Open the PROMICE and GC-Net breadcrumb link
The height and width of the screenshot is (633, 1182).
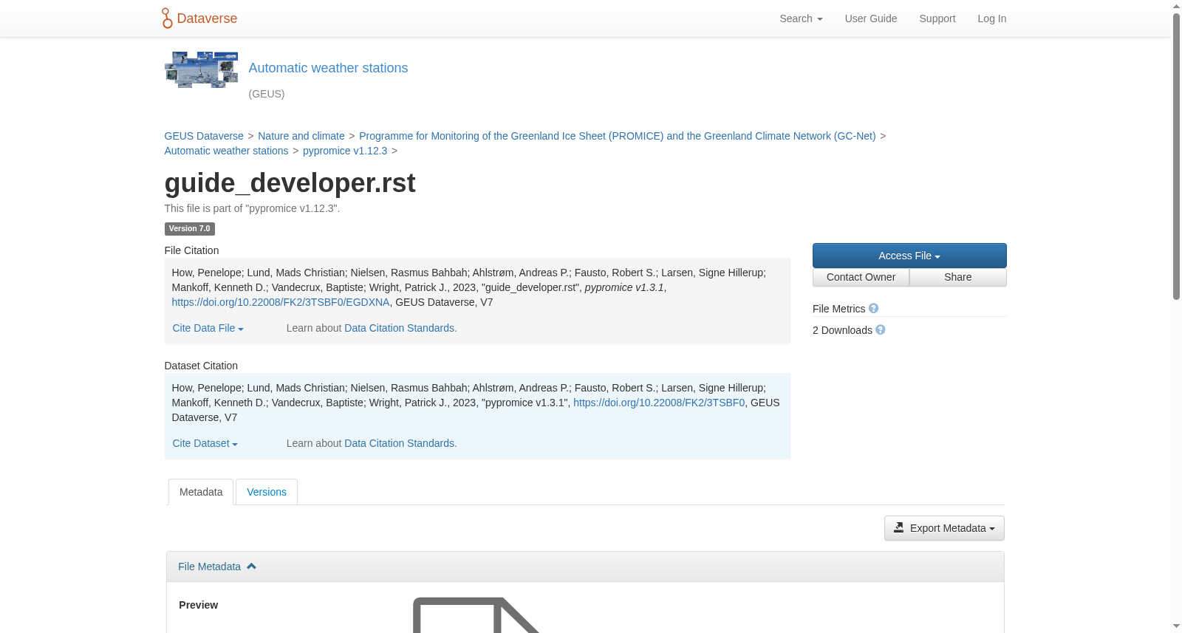(x=618, y=136)
